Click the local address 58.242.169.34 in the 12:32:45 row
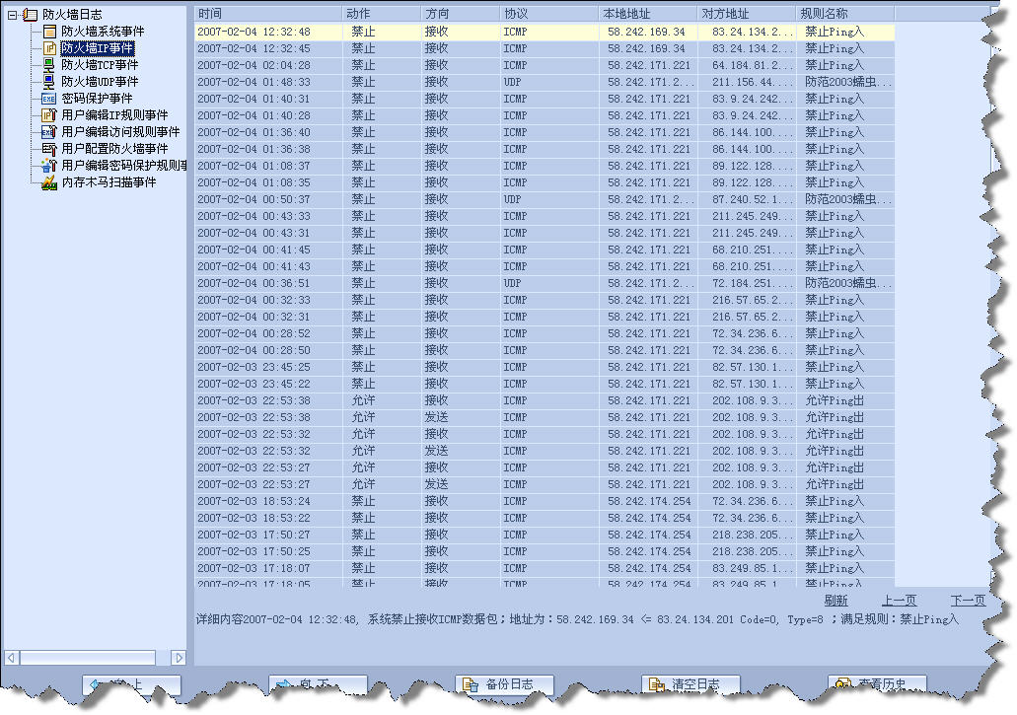 (646, 48)
